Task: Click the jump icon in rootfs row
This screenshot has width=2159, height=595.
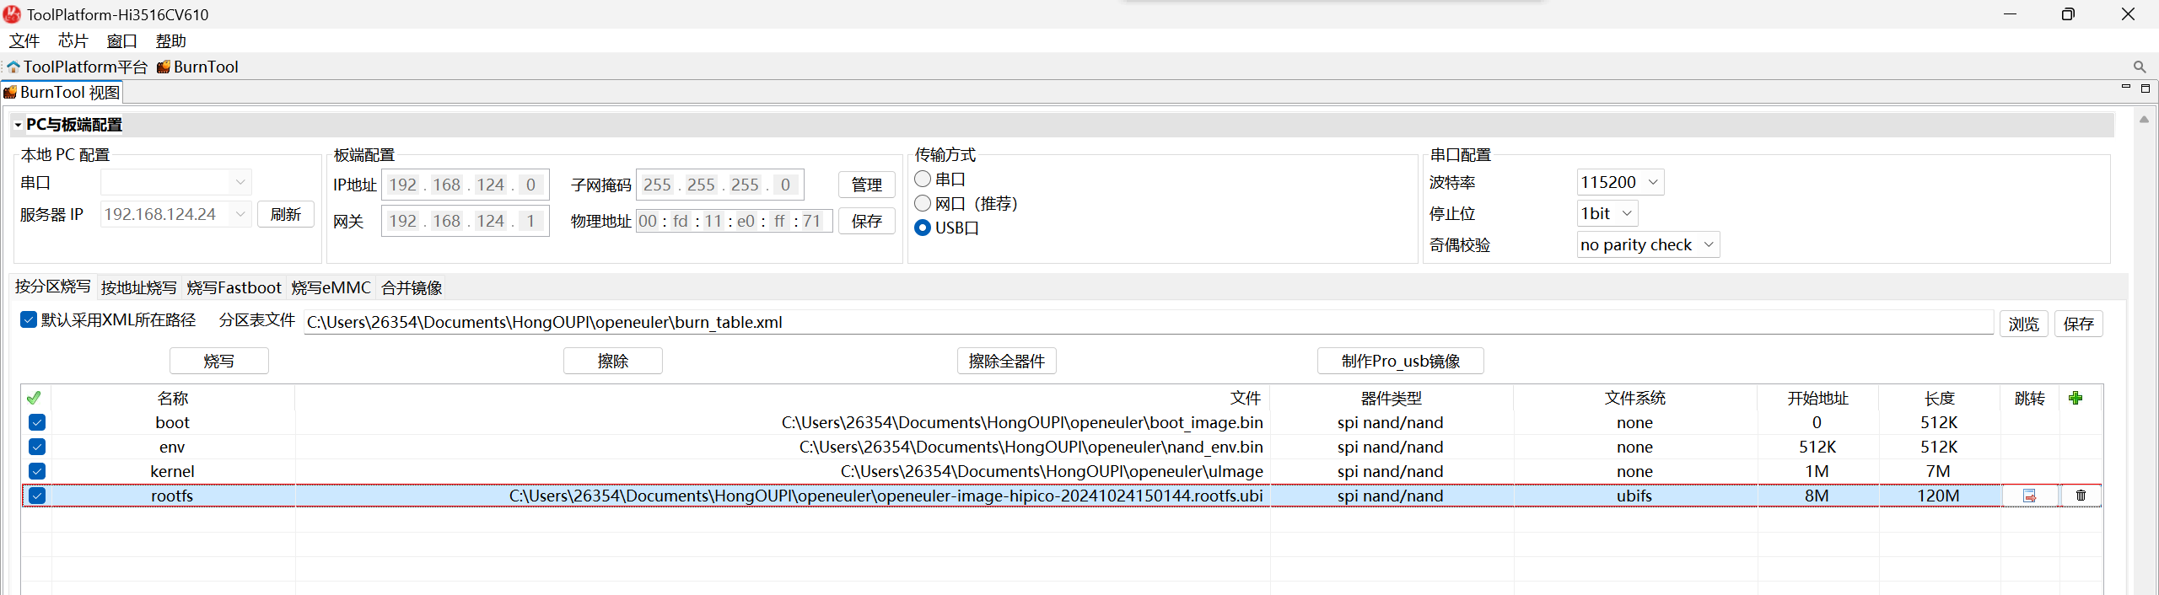Action: [x=2029, y=496]
